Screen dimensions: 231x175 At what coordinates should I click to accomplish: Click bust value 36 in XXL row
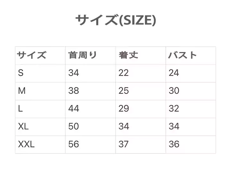click(174, 144)
